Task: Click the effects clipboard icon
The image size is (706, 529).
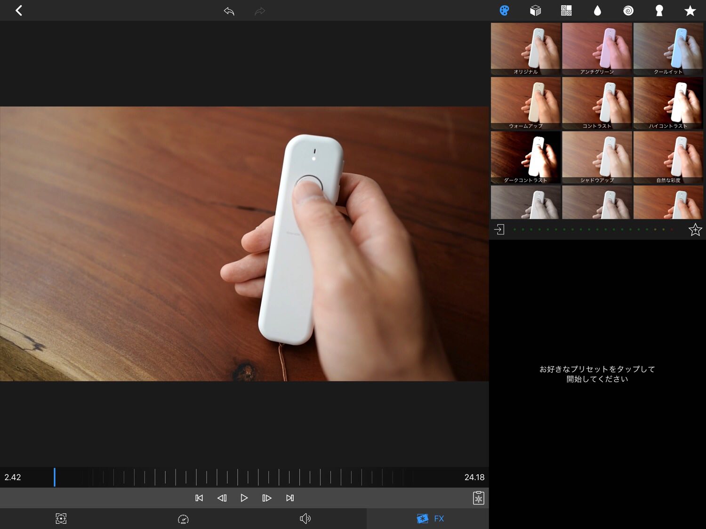Action: click(x=478, y=498)
